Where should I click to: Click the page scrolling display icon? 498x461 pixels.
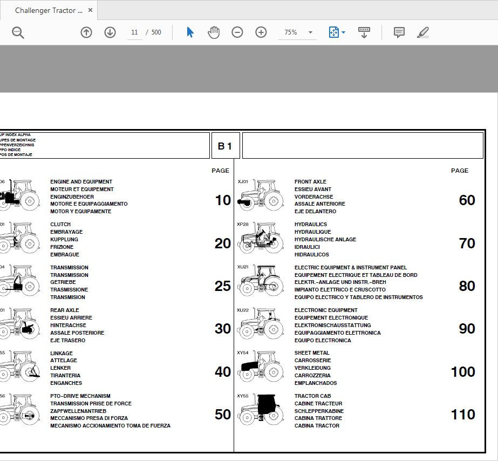364,32
